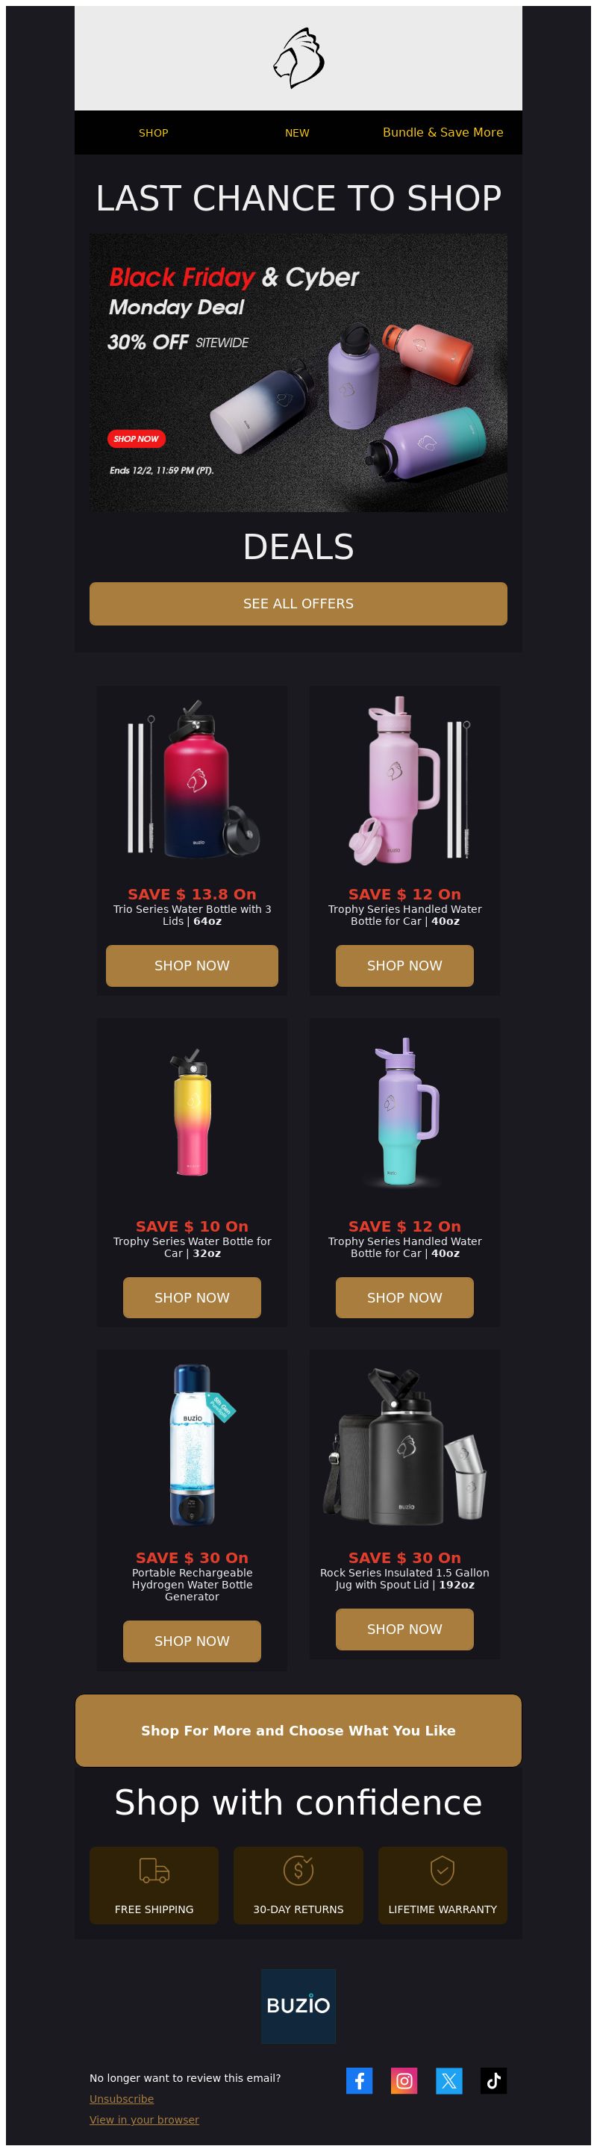Click the Unsubscribe link
Image resolution: width=597 pixels, height=2152 pixels.
[122, 2098]
